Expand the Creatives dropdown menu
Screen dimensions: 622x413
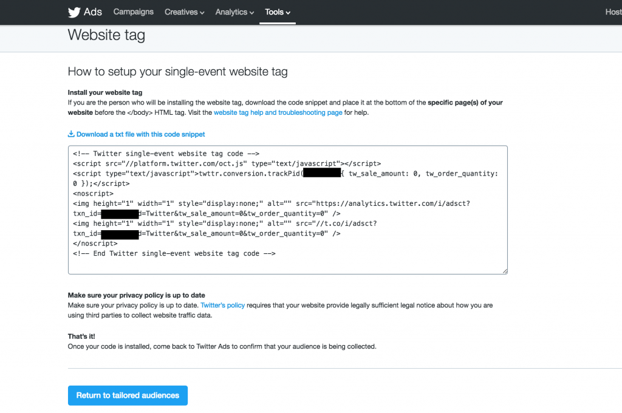[185, 12]
